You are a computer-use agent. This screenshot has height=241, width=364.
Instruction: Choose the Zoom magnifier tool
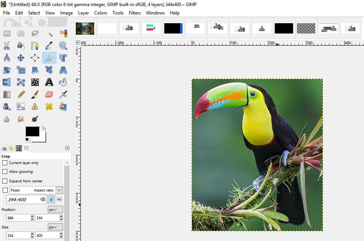point(63,46)
